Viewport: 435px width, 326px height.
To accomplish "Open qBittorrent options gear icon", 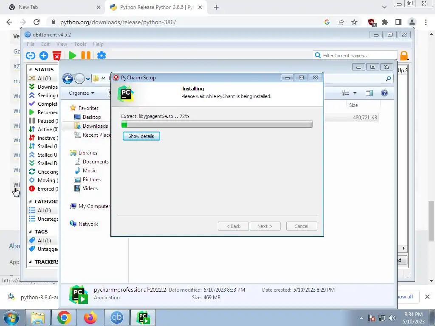I will (101, 56).
